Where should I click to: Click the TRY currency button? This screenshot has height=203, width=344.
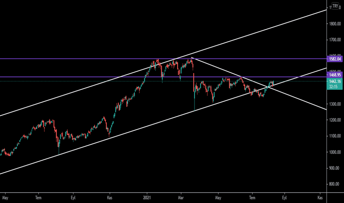click(335, 6)
